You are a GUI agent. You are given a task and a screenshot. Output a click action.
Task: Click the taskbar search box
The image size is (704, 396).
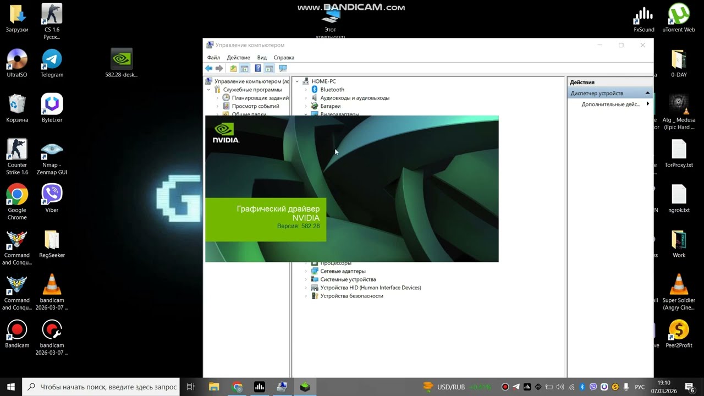(102, 387)
